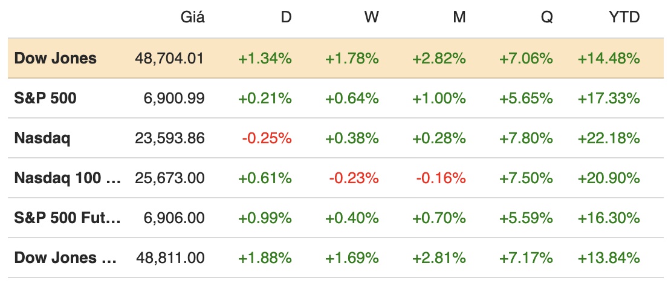Click the -0.16% monthly change value
This screenshot has width=671, height=289.
[441, 178]
